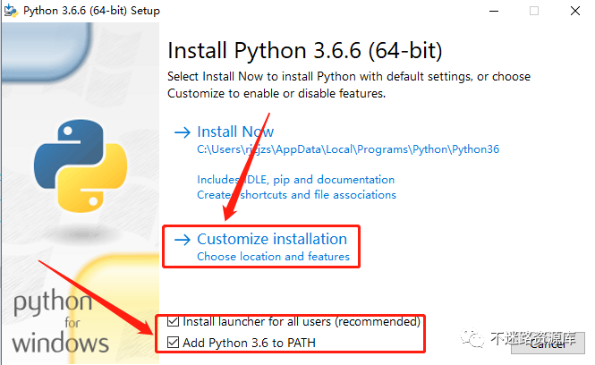Click the Install Now option

235,132
